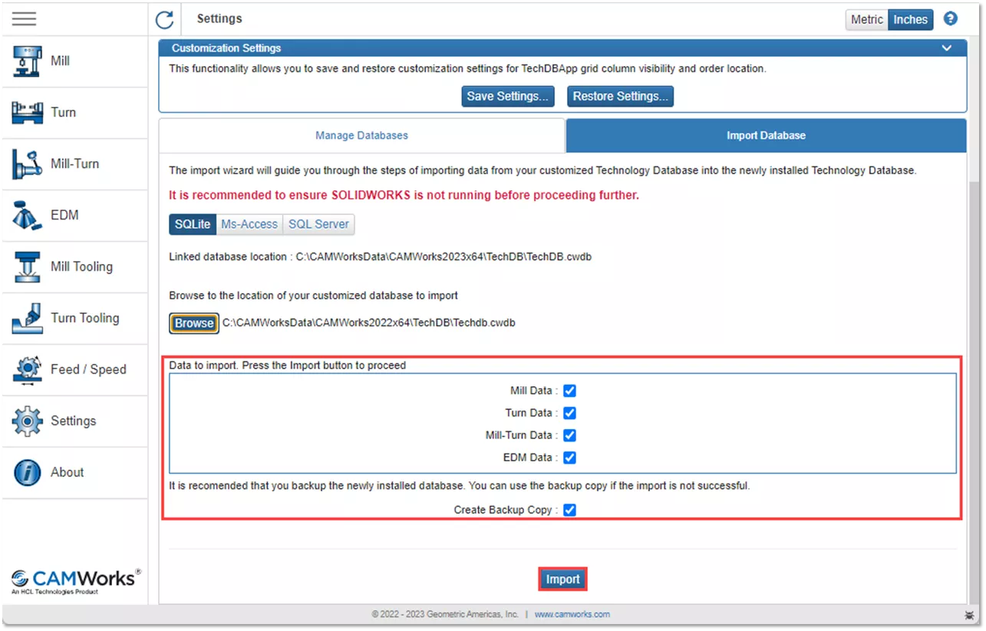Open the Mill-Turn section label
The image size is (986, 631).
[x=74, y=164]
